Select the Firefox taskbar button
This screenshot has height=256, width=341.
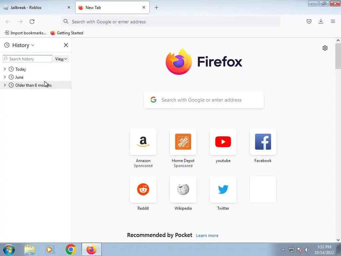92,249
